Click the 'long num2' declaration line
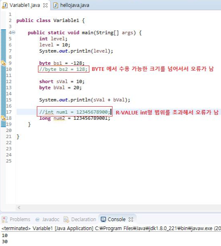The width and height of the screenshot is (221, 246). tap(74, 118)
